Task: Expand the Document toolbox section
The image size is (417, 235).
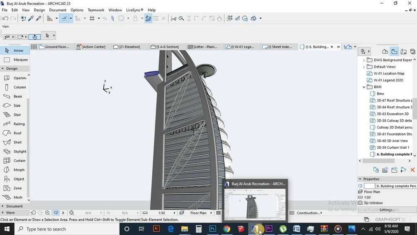Action: click(2, 206)
